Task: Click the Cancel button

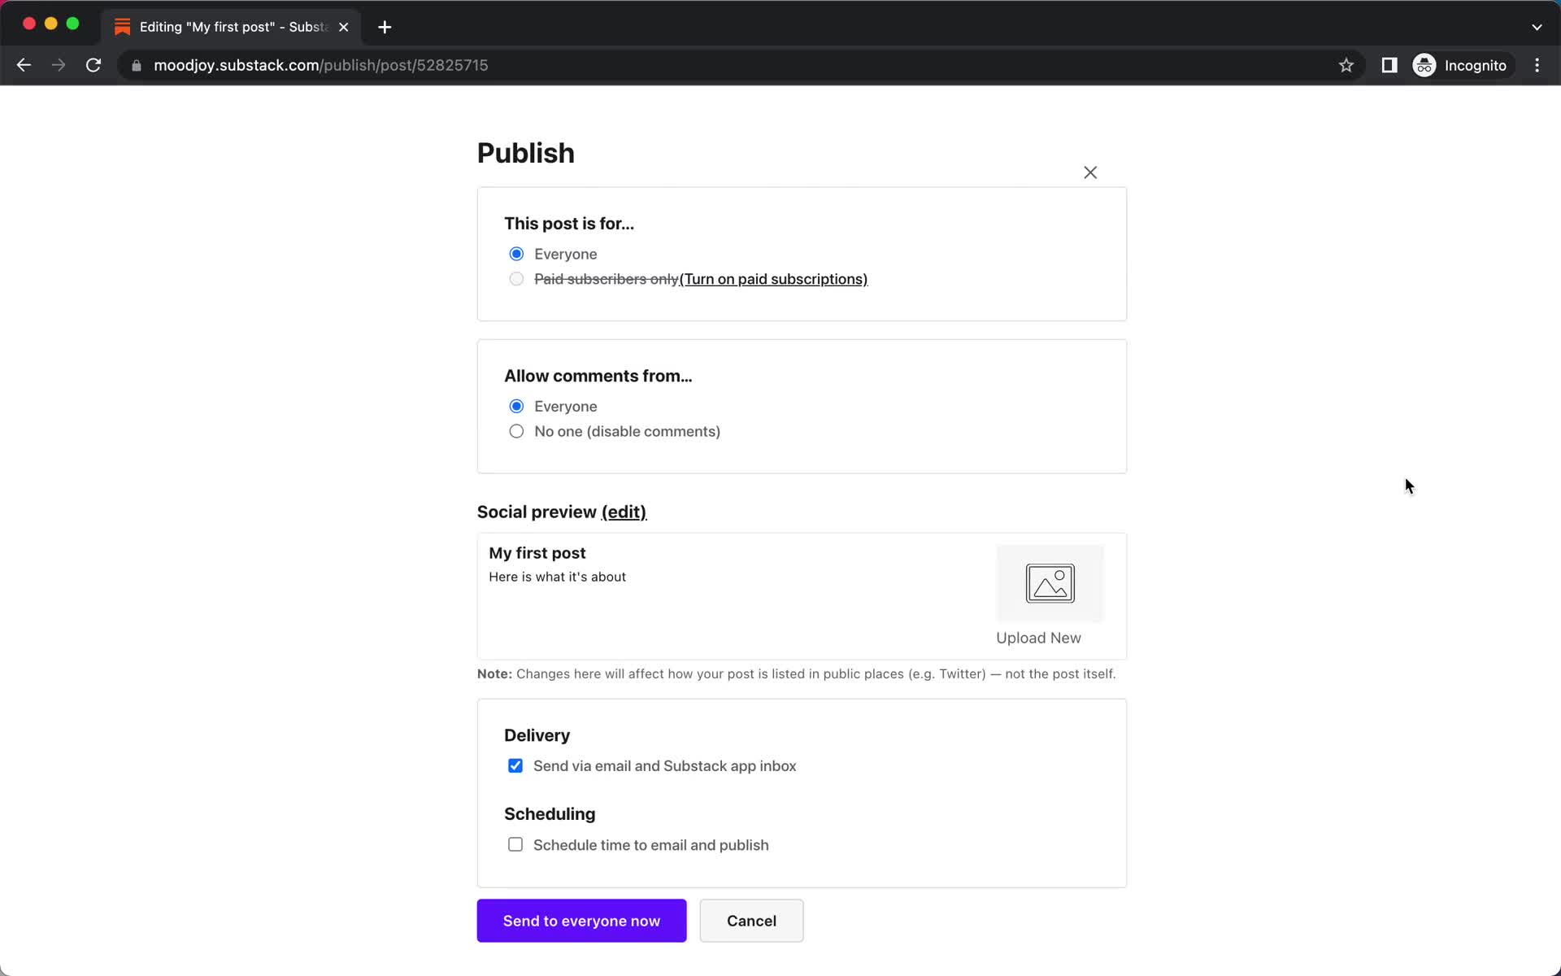Action: coord(750,921)
